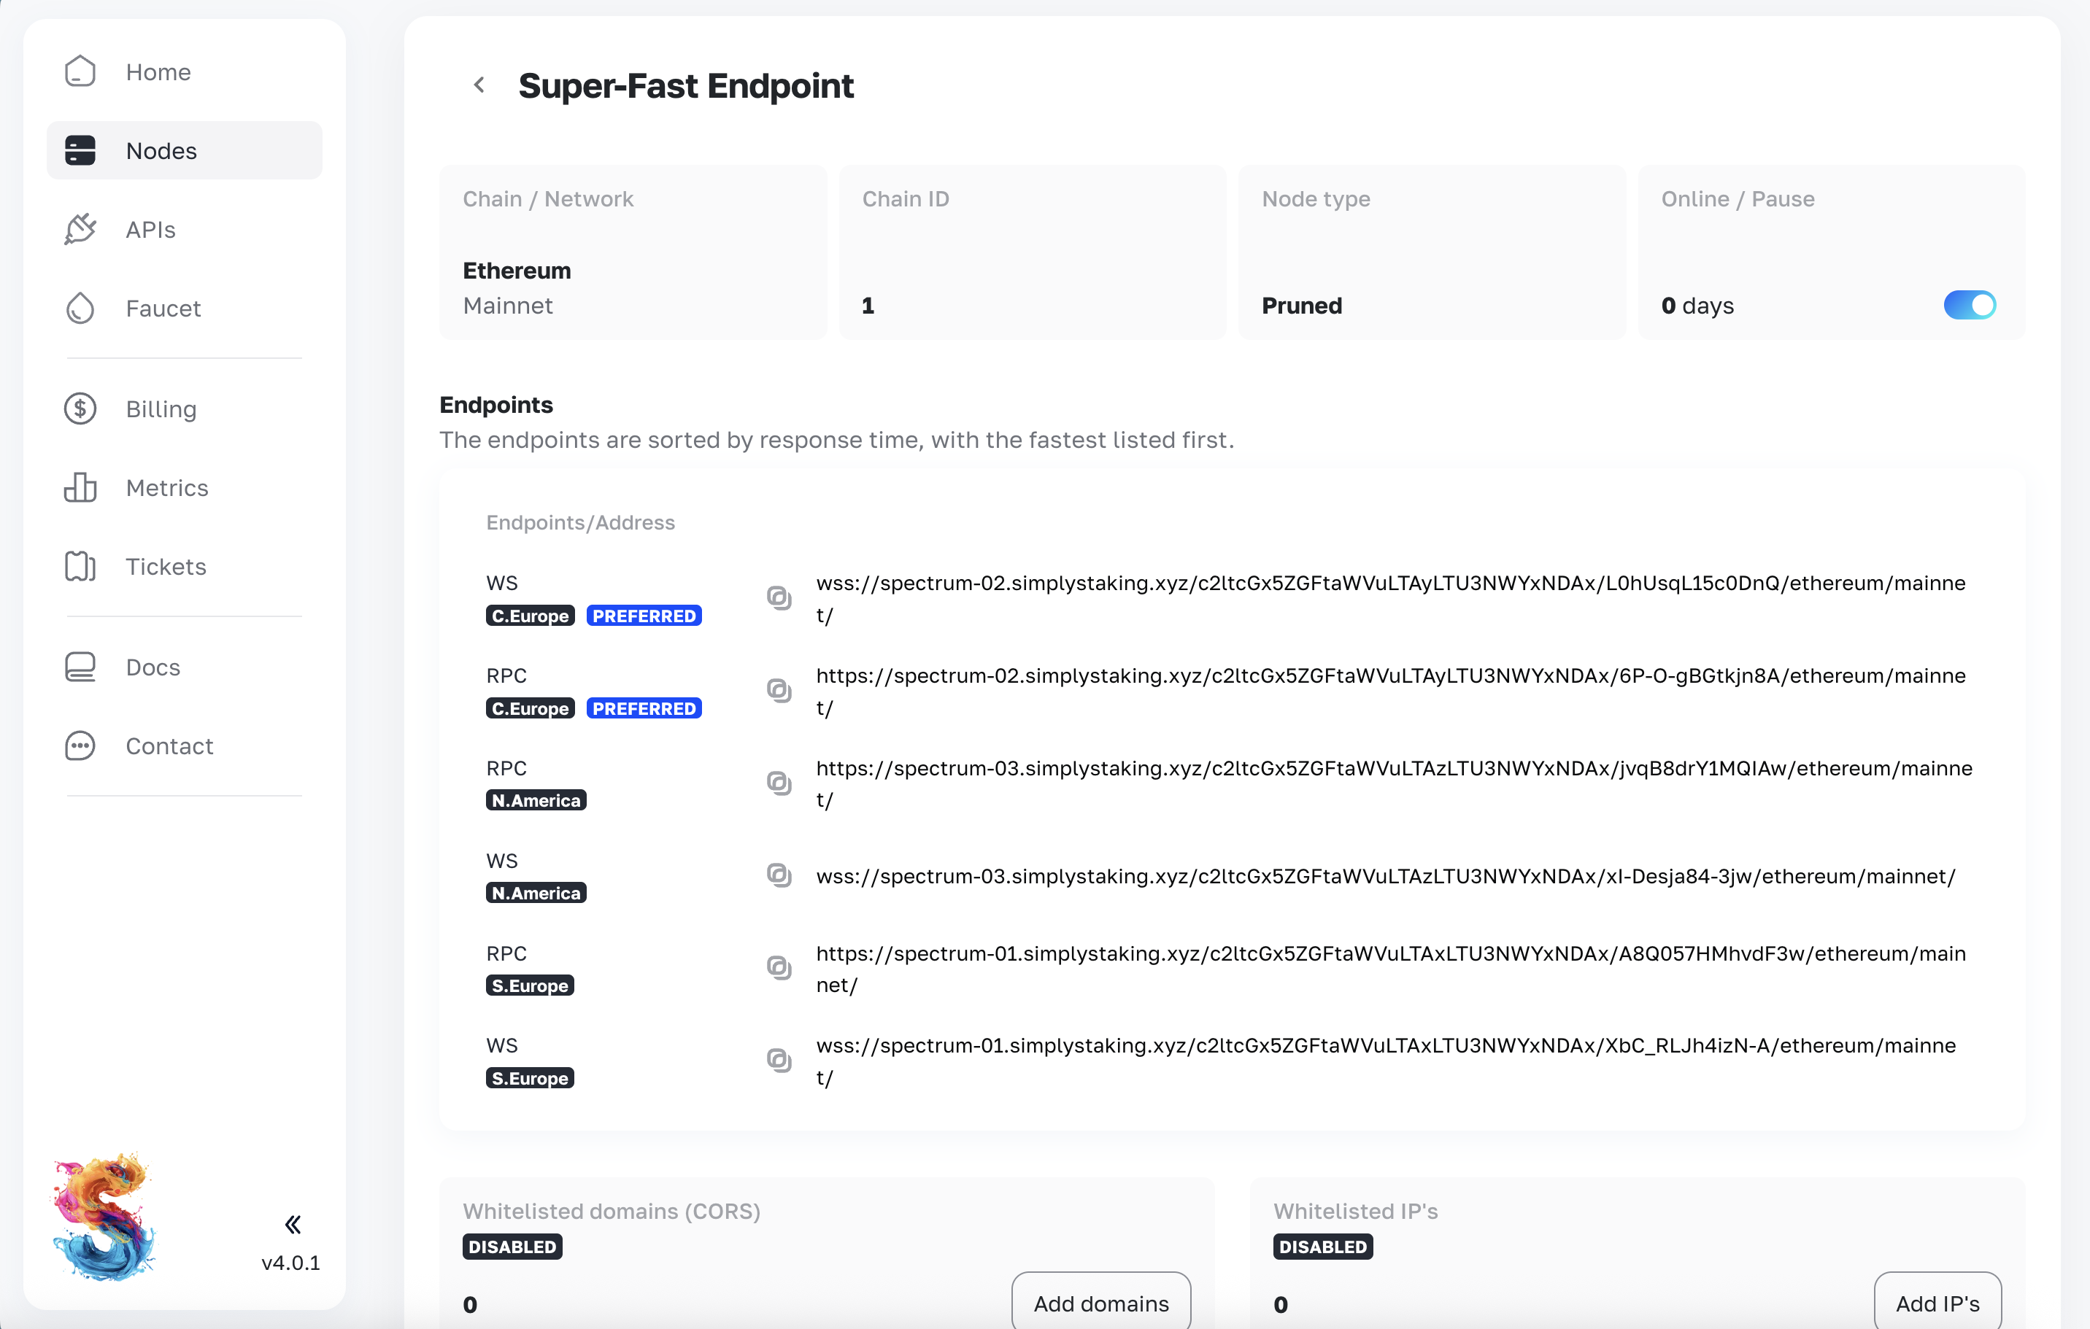Click the Metrics bar chart icon
The height and width of the screenshot is (1329, 2090).
coord(80,487)
